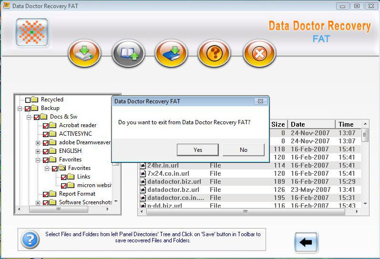
Task: Sort file list by Date column
Action: pos(311,124)
